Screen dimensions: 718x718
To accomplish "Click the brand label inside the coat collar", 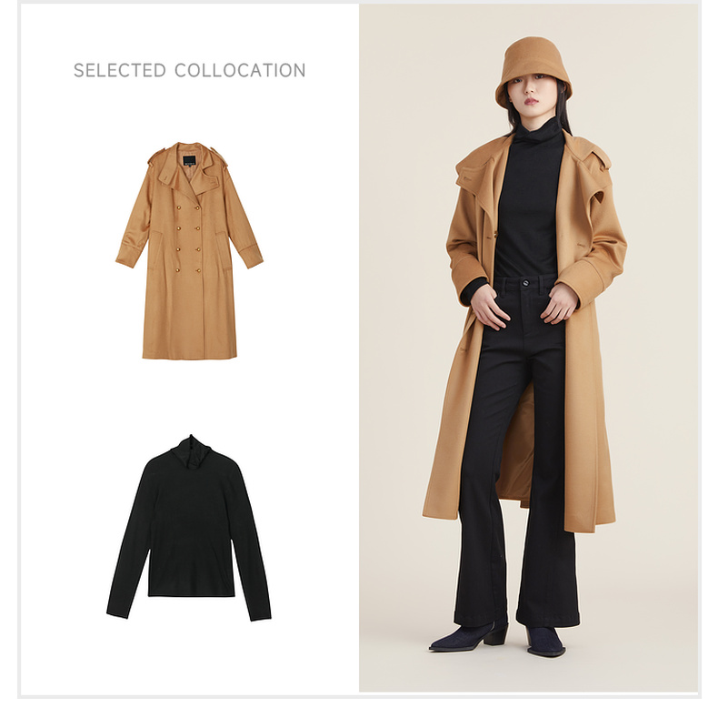I will 190,161.
